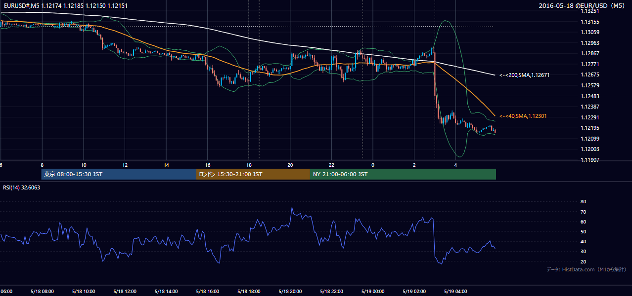Click the RSI(14) 32.6063 indicator label
The image size is (632, 296).
point(21,187)
